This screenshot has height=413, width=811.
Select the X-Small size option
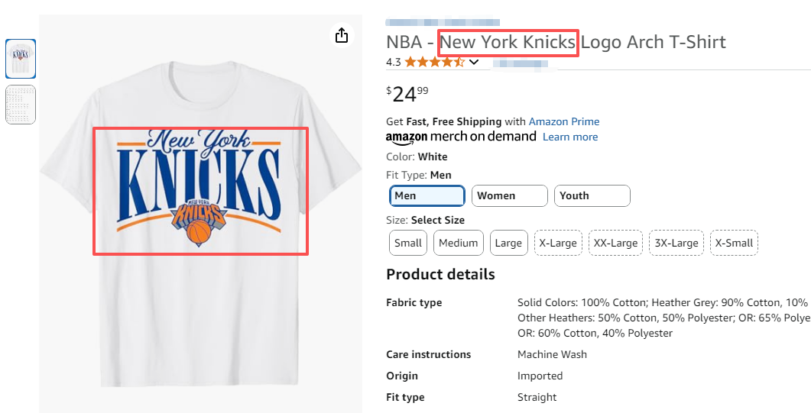point(734,244)
